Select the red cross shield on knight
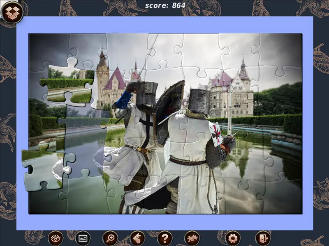 pyautogui.click(x=216, y=134)
